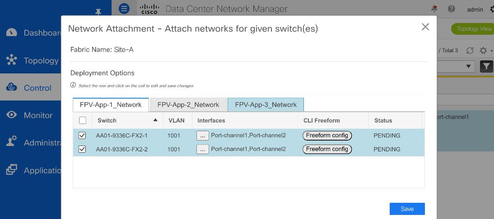This screenshot has width=494, height=219.
Task: Toggle the select-all checkbox in table header
Action: coord(83,120)
